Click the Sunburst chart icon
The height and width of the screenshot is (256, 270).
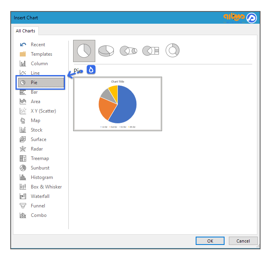click(x=23, y=168)
